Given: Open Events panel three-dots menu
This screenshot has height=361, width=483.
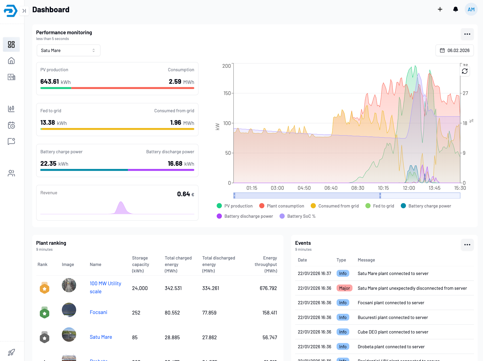Looking at the screenshot, I should [x=467, y=245].
